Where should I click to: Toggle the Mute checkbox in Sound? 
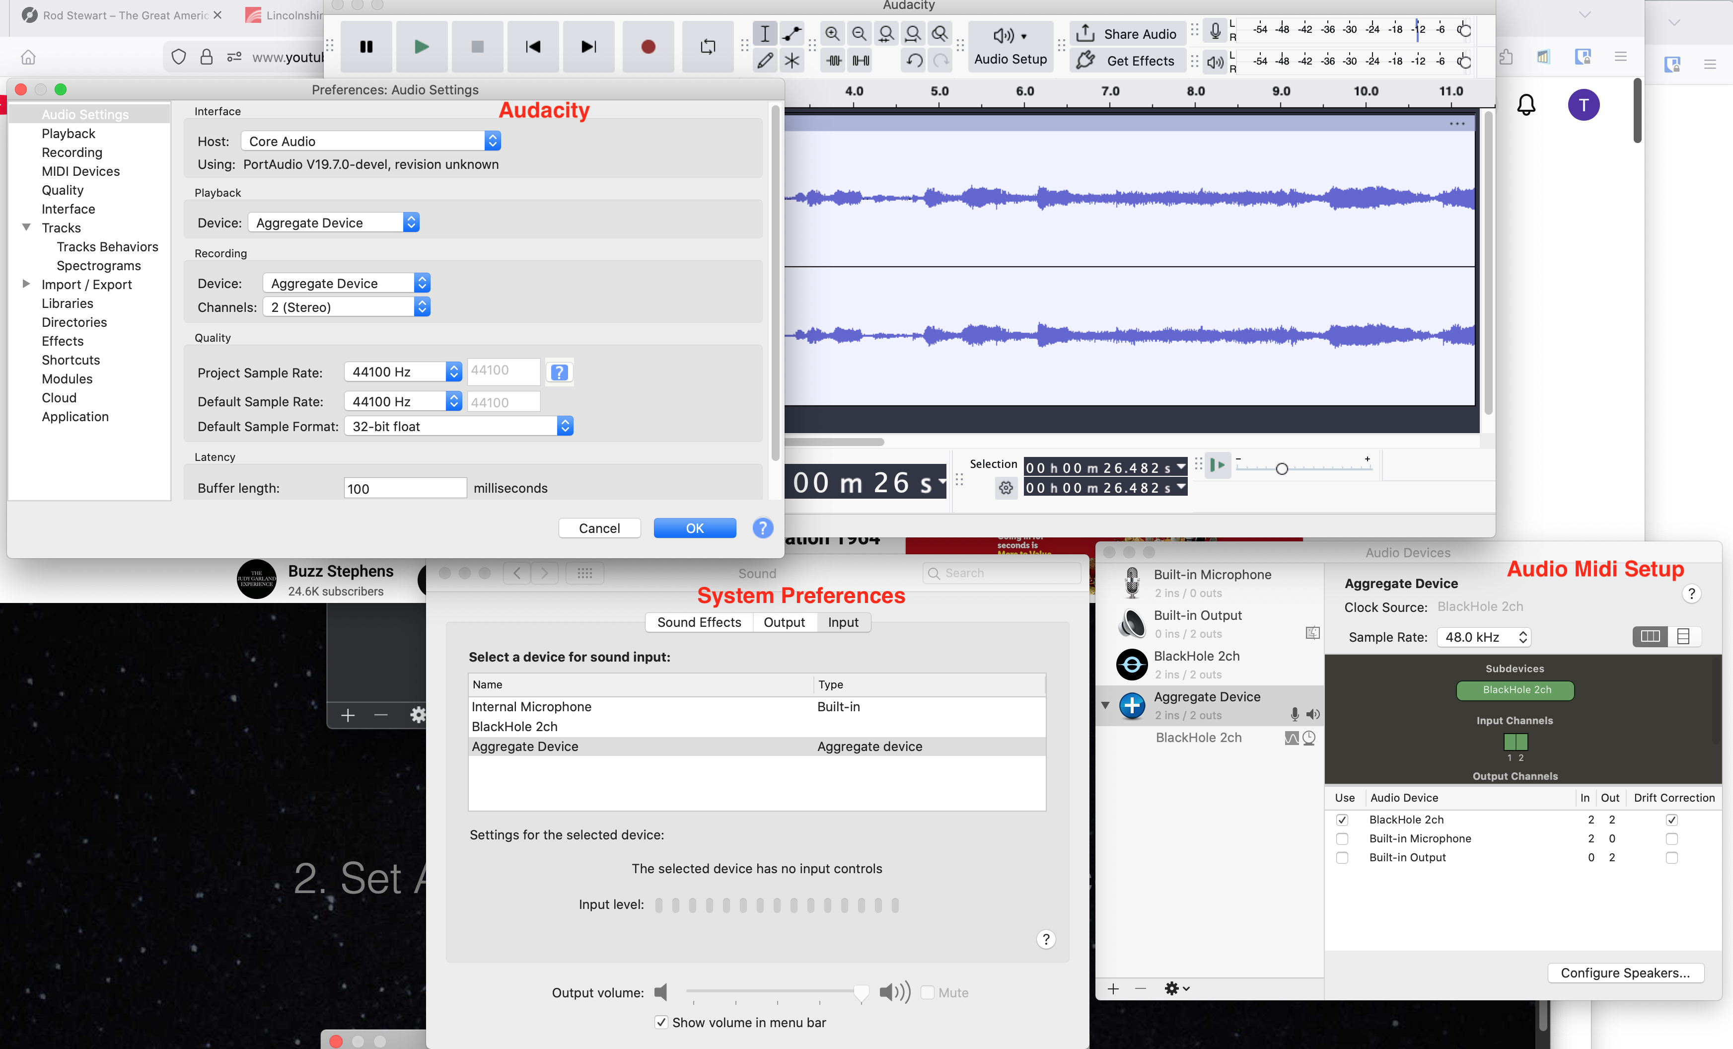pyautogui.click(x=928, y=992)
